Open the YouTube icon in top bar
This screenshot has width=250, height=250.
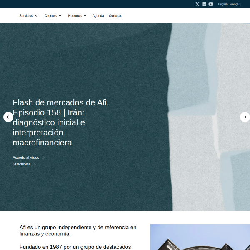pyautogui.click(x=211, y=4)
